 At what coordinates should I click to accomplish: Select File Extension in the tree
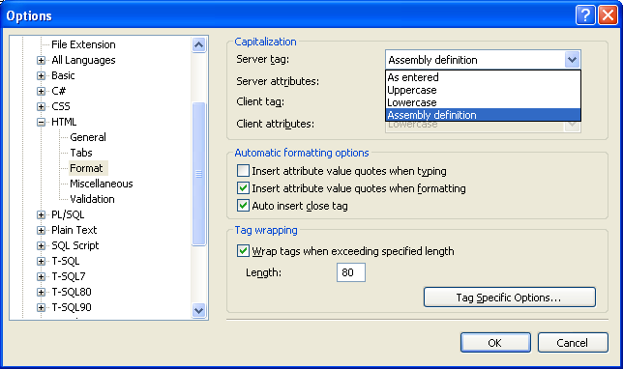pos(83,44)
